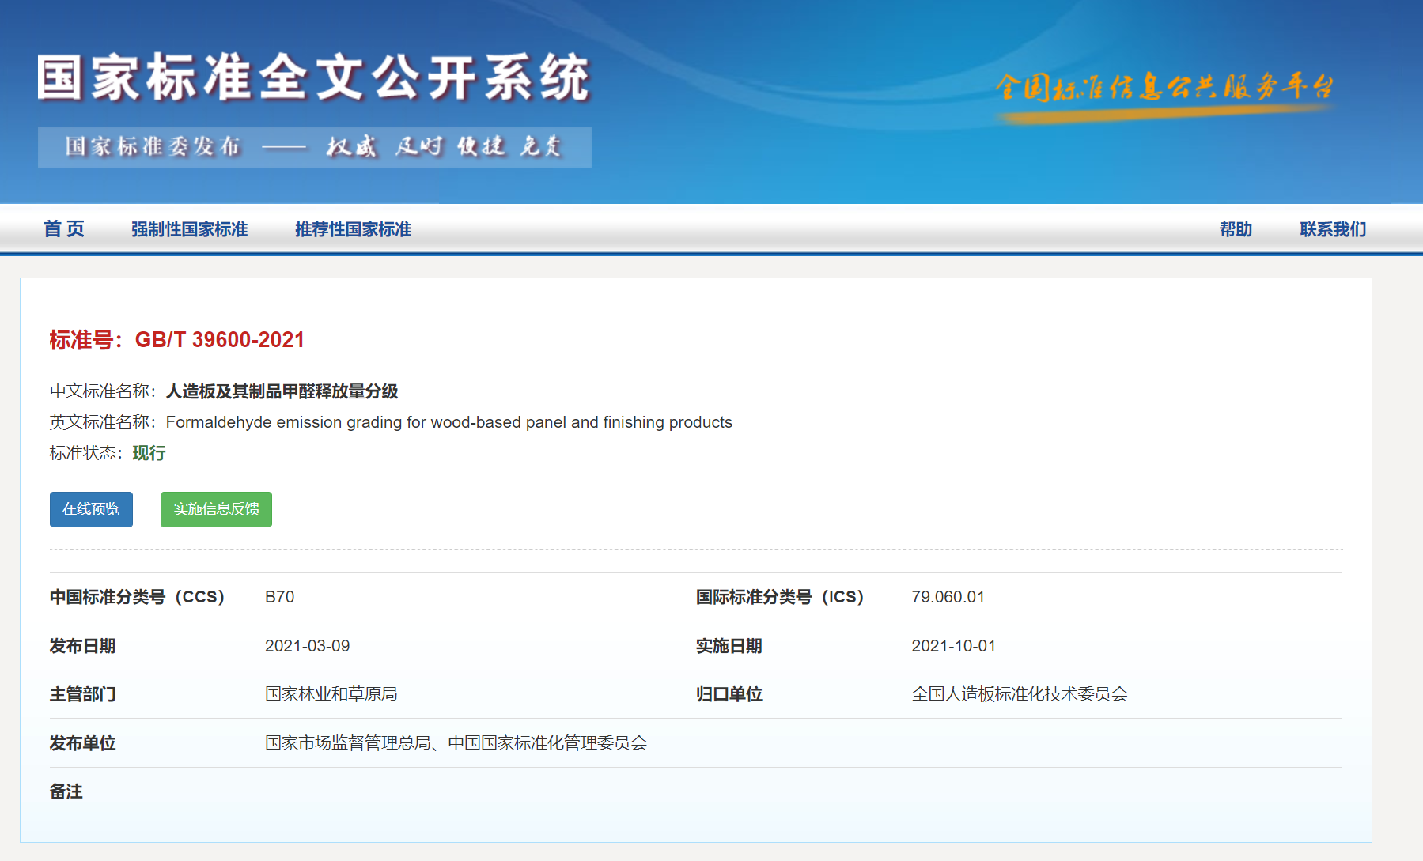
Task: Click the 主管部门 label
Action: 82,694
